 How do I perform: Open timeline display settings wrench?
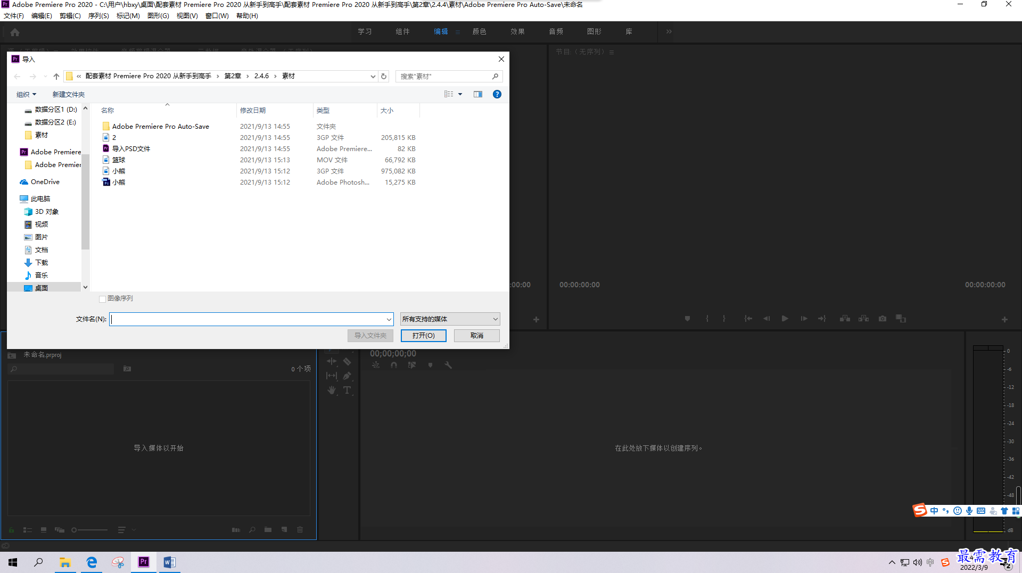point(448,365)
